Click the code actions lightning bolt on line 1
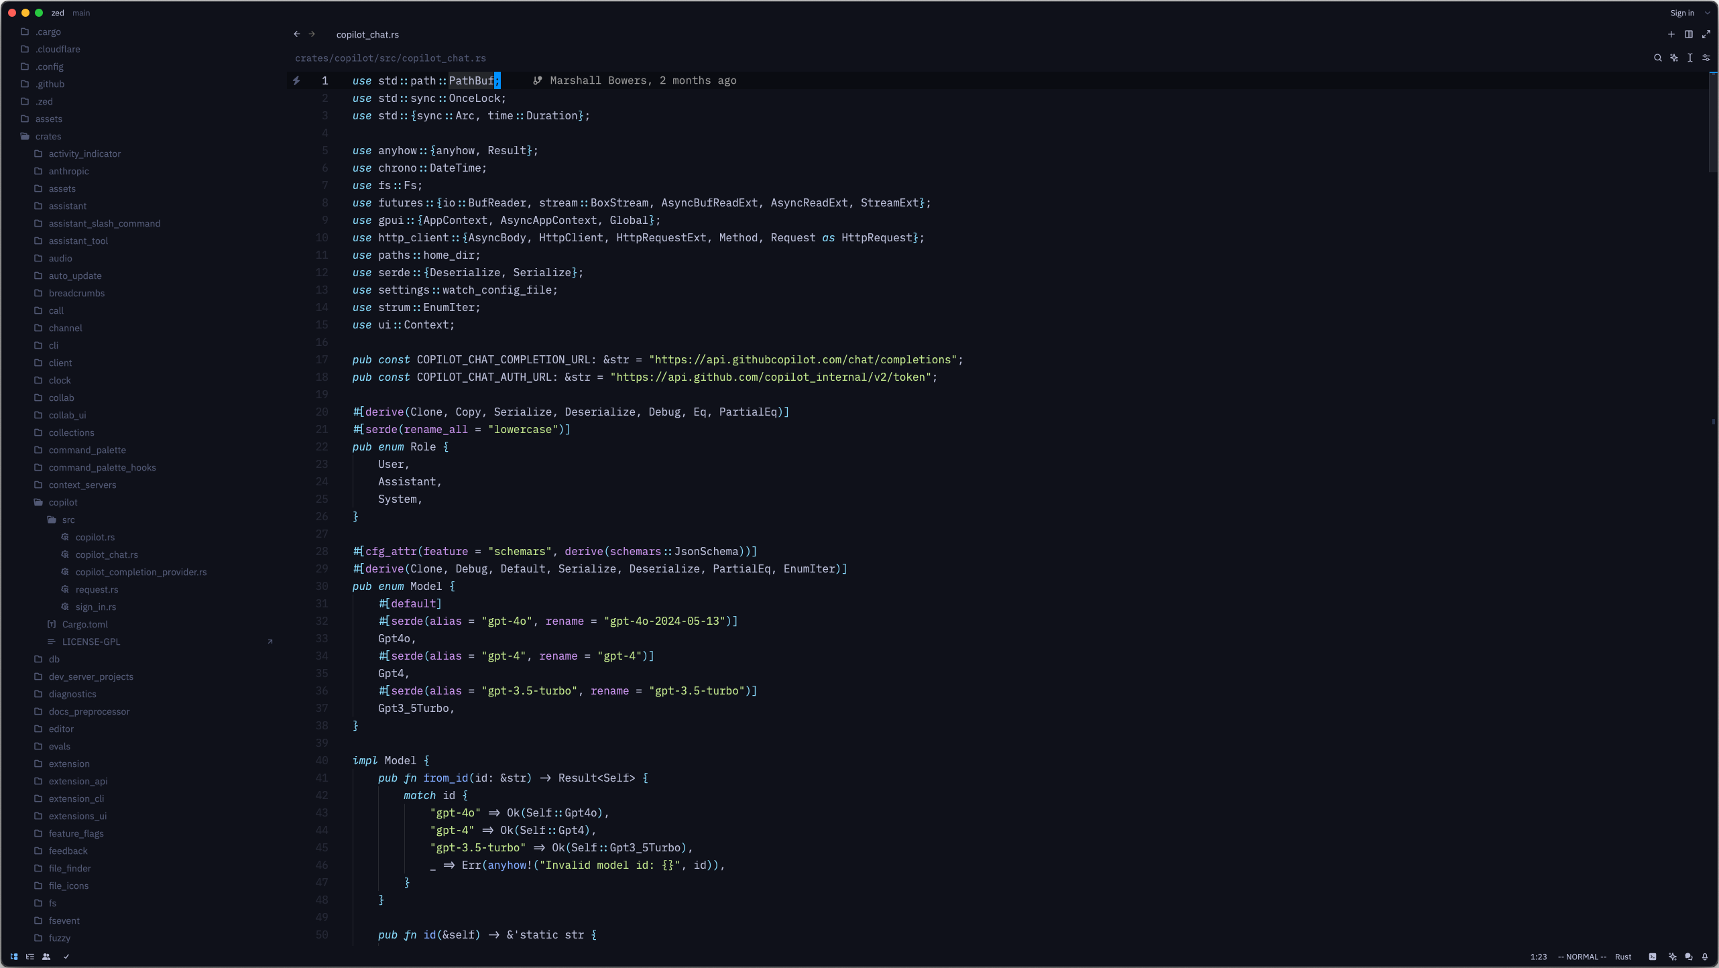This screenshot has height=968, width=1719. click(296, 80)
